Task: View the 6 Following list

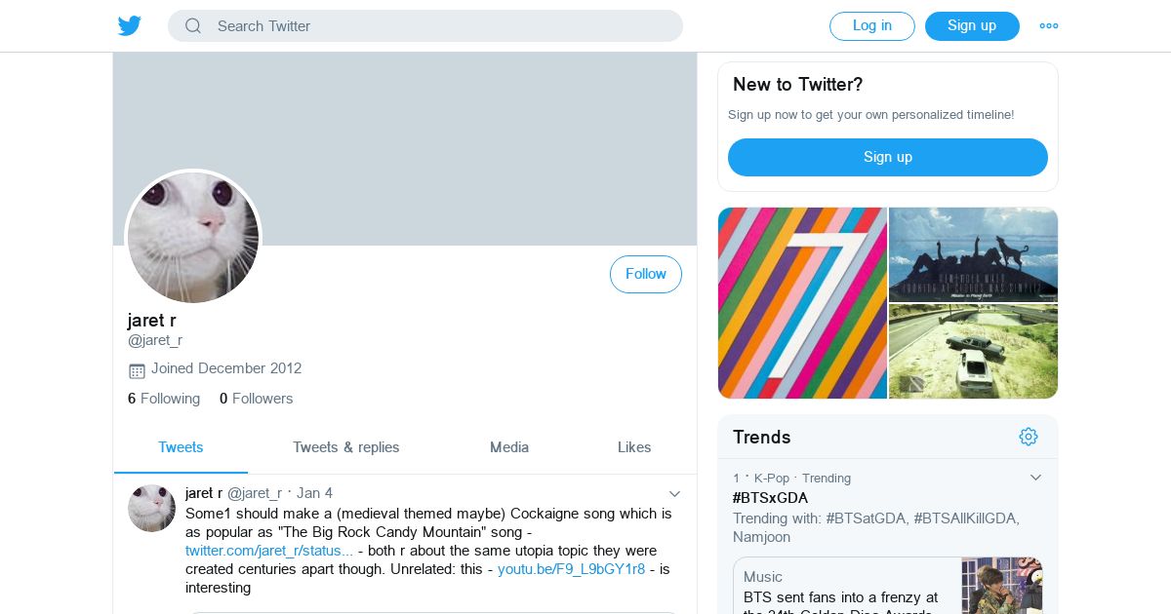Action: click(x=164, y=399)
